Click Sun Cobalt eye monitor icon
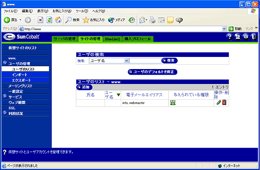The height and width of the screenshot is (170, 260). pyautogui.click(x=246, y=37)
